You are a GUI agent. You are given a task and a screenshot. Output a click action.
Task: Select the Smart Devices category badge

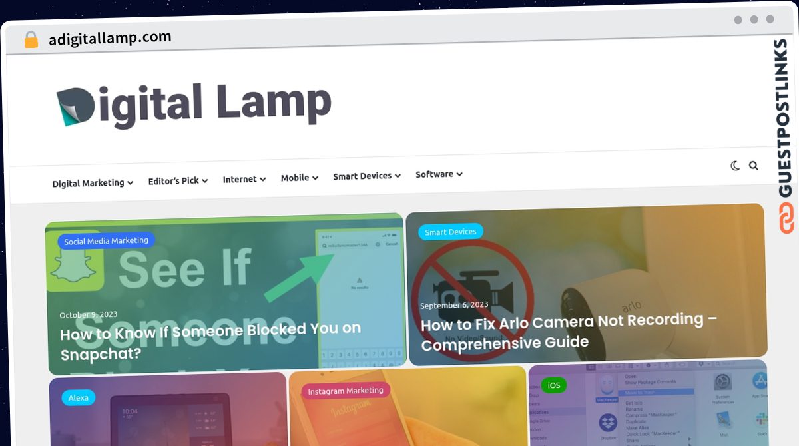(x=451, y=232)
